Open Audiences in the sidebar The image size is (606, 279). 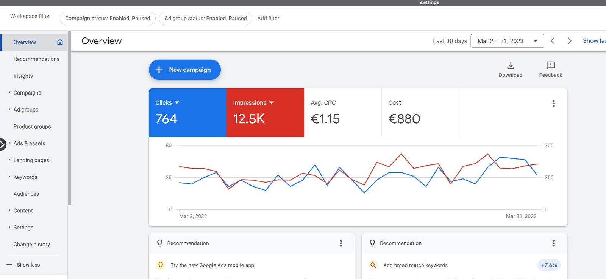click(26, 194)
